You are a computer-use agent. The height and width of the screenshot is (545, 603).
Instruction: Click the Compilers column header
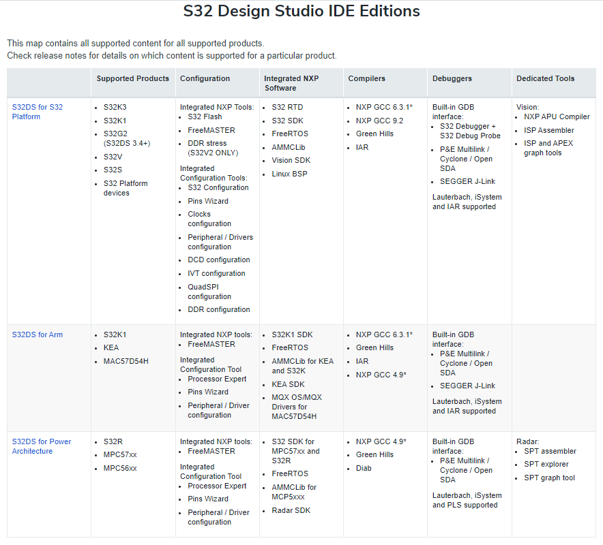tap(366, 78)
